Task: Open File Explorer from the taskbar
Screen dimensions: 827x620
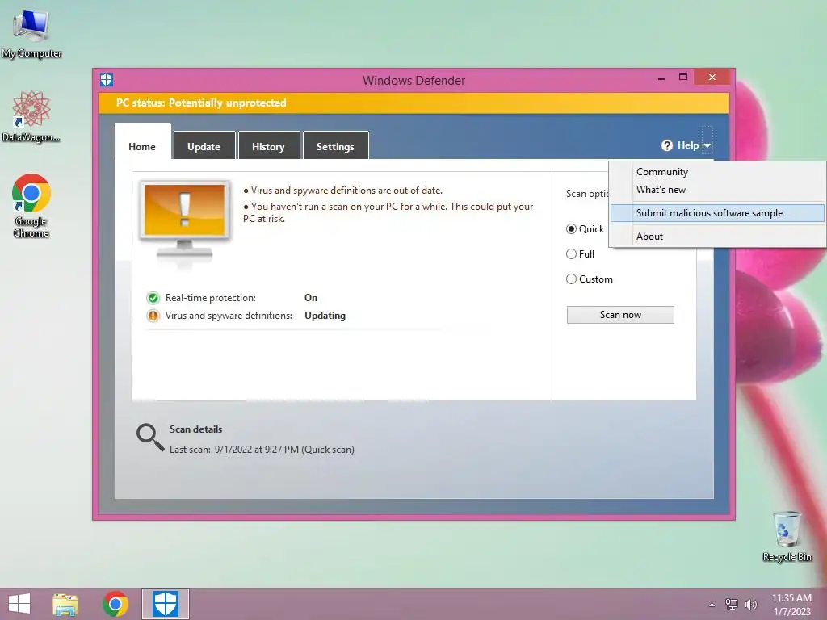Action: click(65, 604)
